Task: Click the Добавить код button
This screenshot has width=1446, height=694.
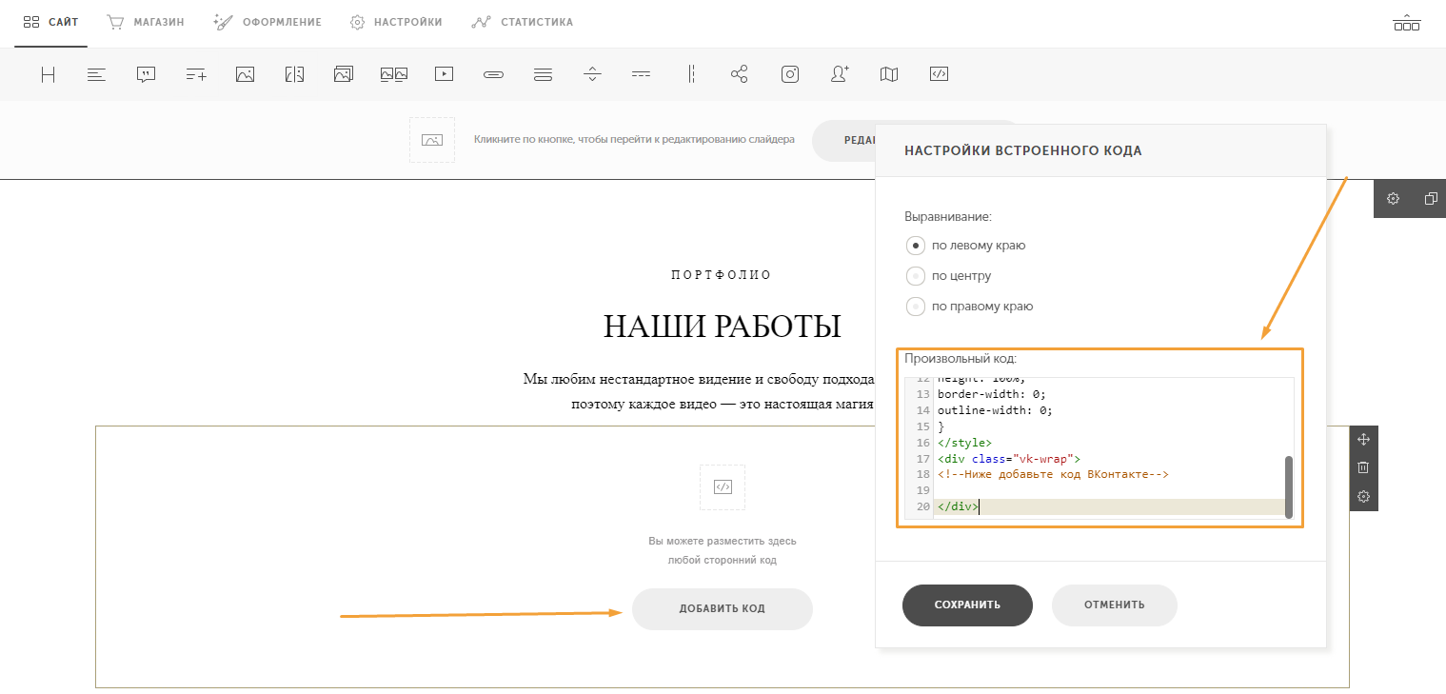Action: (x=722, y=609)
